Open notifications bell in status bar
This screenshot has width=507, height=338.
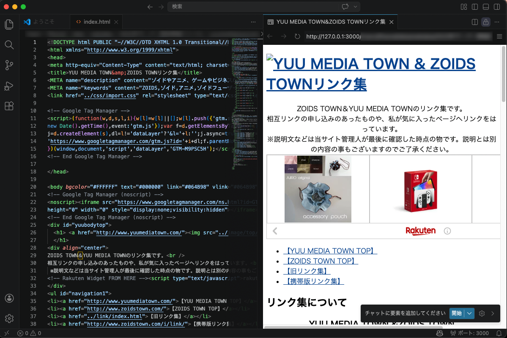tap(499, 333)
